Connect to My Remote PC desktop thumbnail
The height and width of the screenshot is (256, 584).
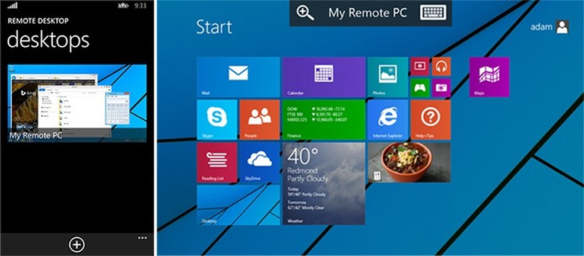point(77,103)
